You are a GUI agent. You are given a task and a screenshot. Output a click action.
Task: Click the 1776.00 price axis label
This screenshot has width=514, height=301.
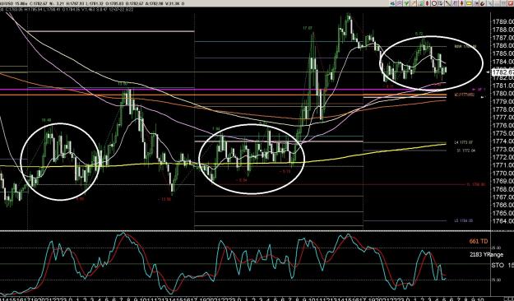(503, 125)
